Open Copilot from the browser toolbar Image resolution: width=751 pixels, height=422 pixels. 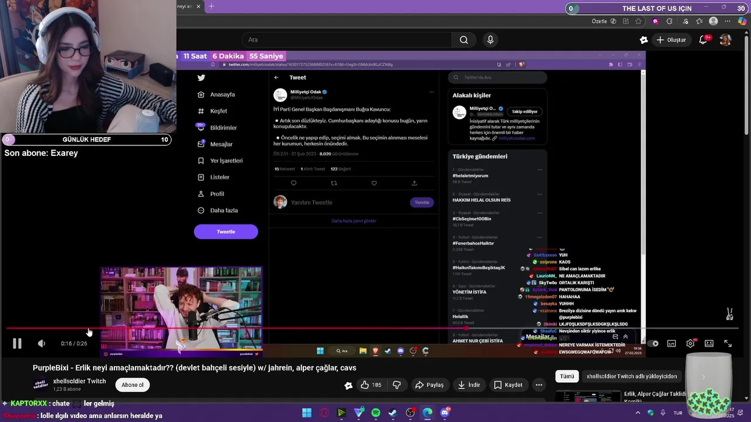click(x=742, y=21)
